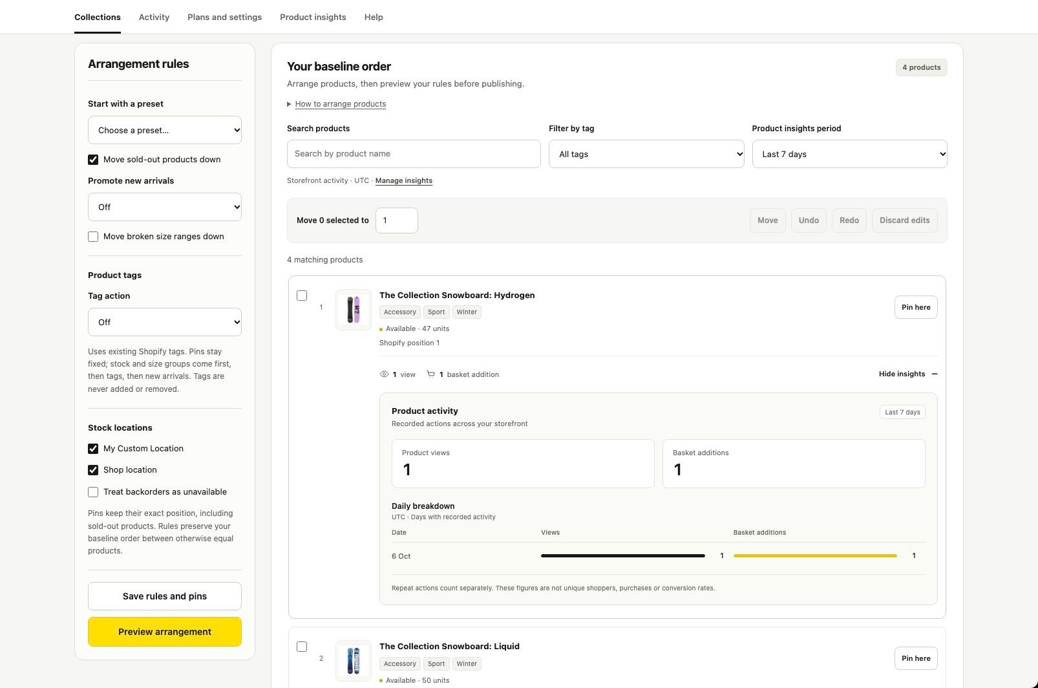Viewport: 1038px width, 688px height.
Task: Select the Hydrogen snowboard row checkbox
Action: coord(302,296)
